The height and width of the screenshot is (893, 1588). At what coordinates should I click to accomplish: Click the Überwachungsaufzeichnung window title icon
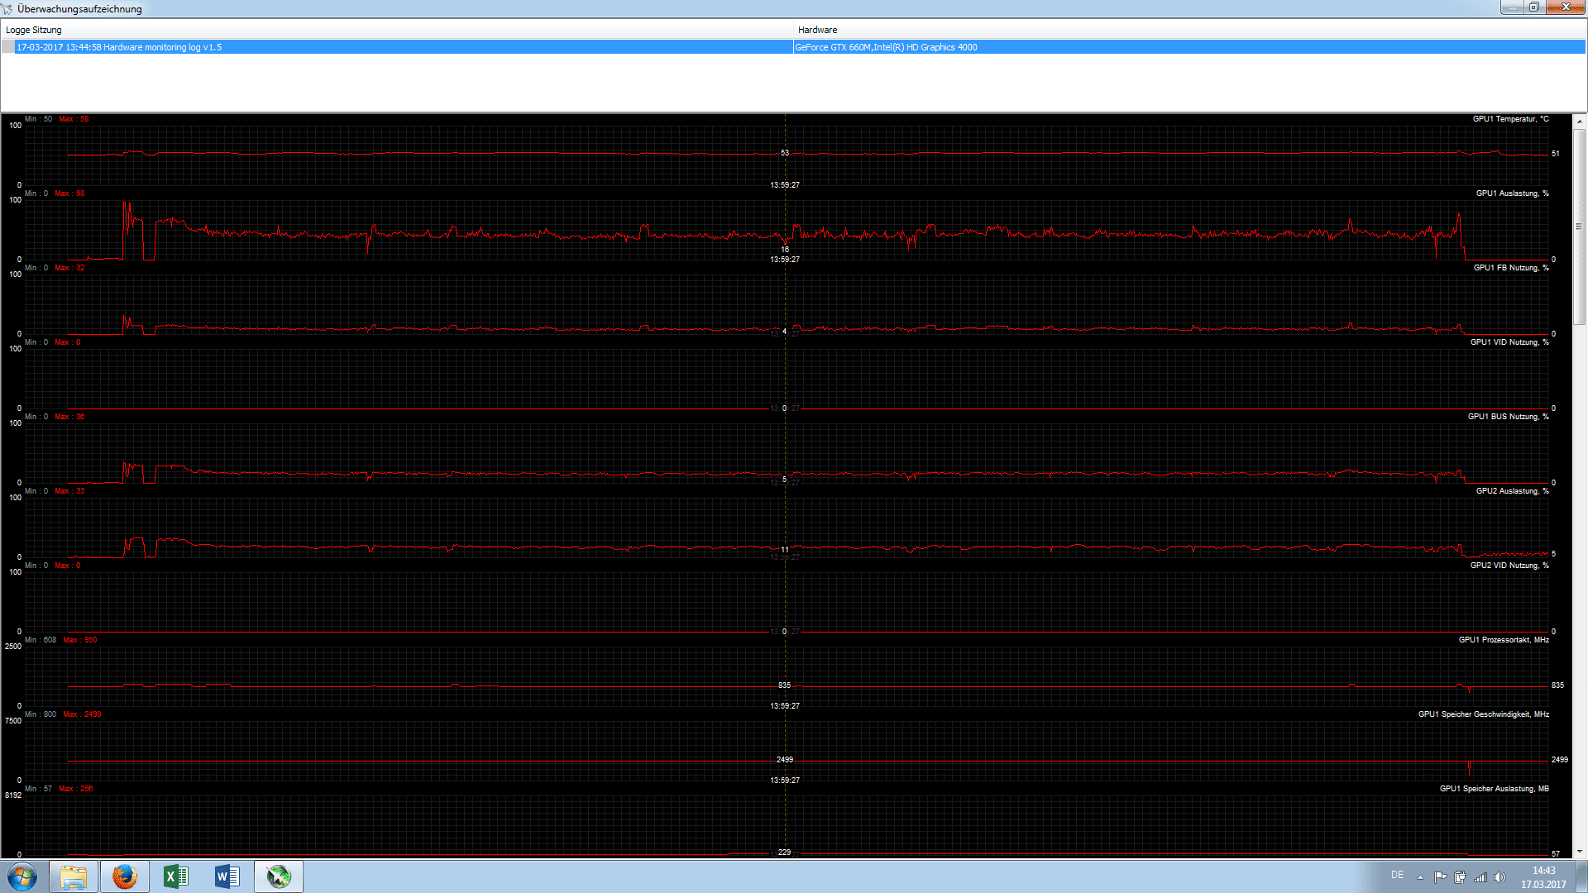point(7,9)
